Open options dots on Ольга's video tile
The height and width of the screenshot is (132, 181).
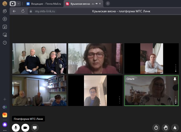point(176,100)
